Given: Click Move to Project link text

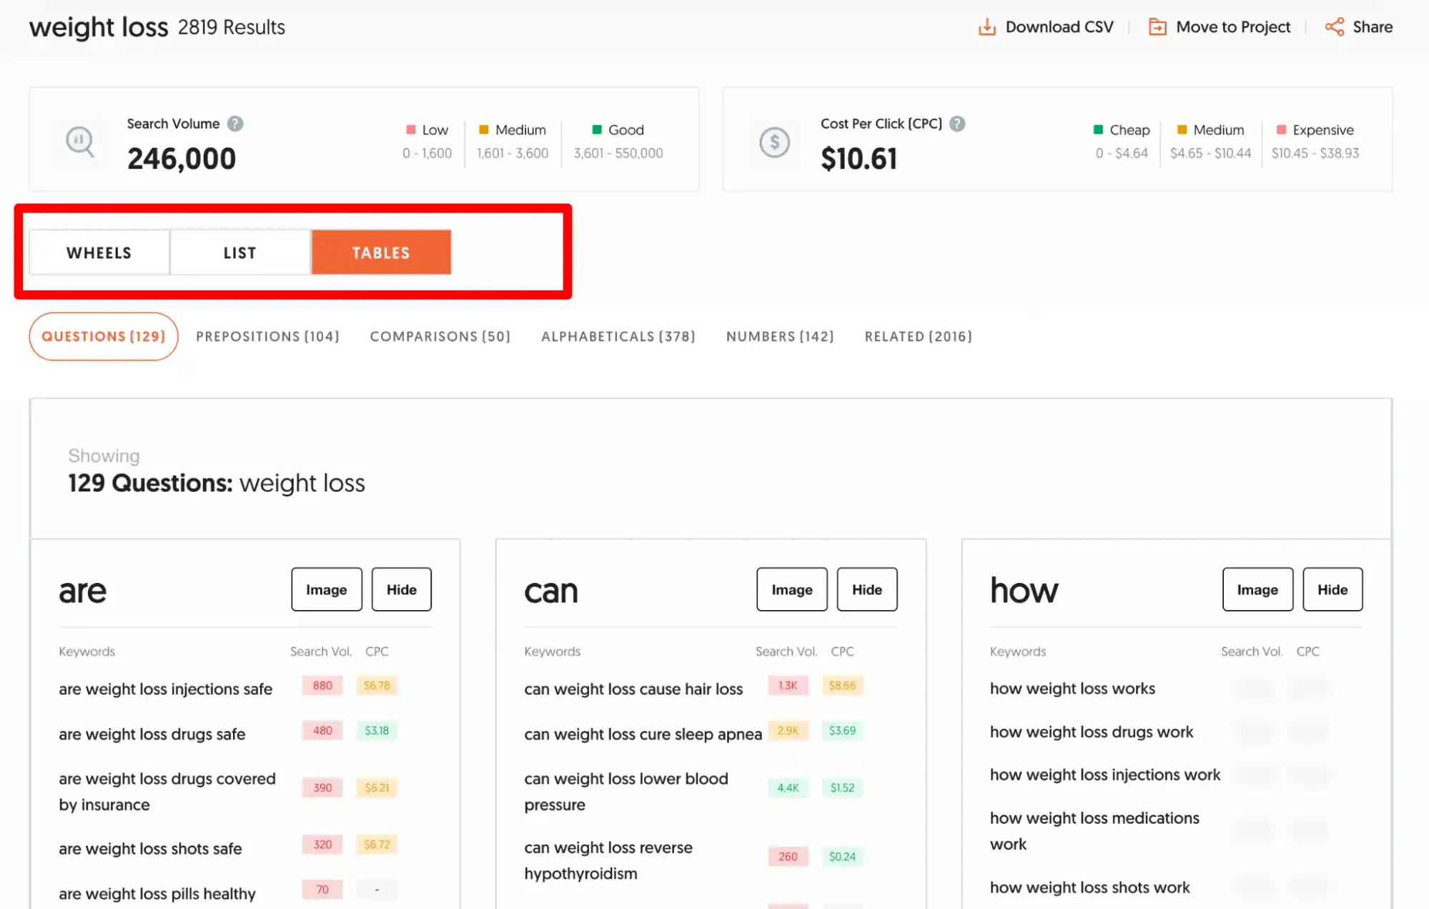Looking at the screenshot, I should point(1233,27).
